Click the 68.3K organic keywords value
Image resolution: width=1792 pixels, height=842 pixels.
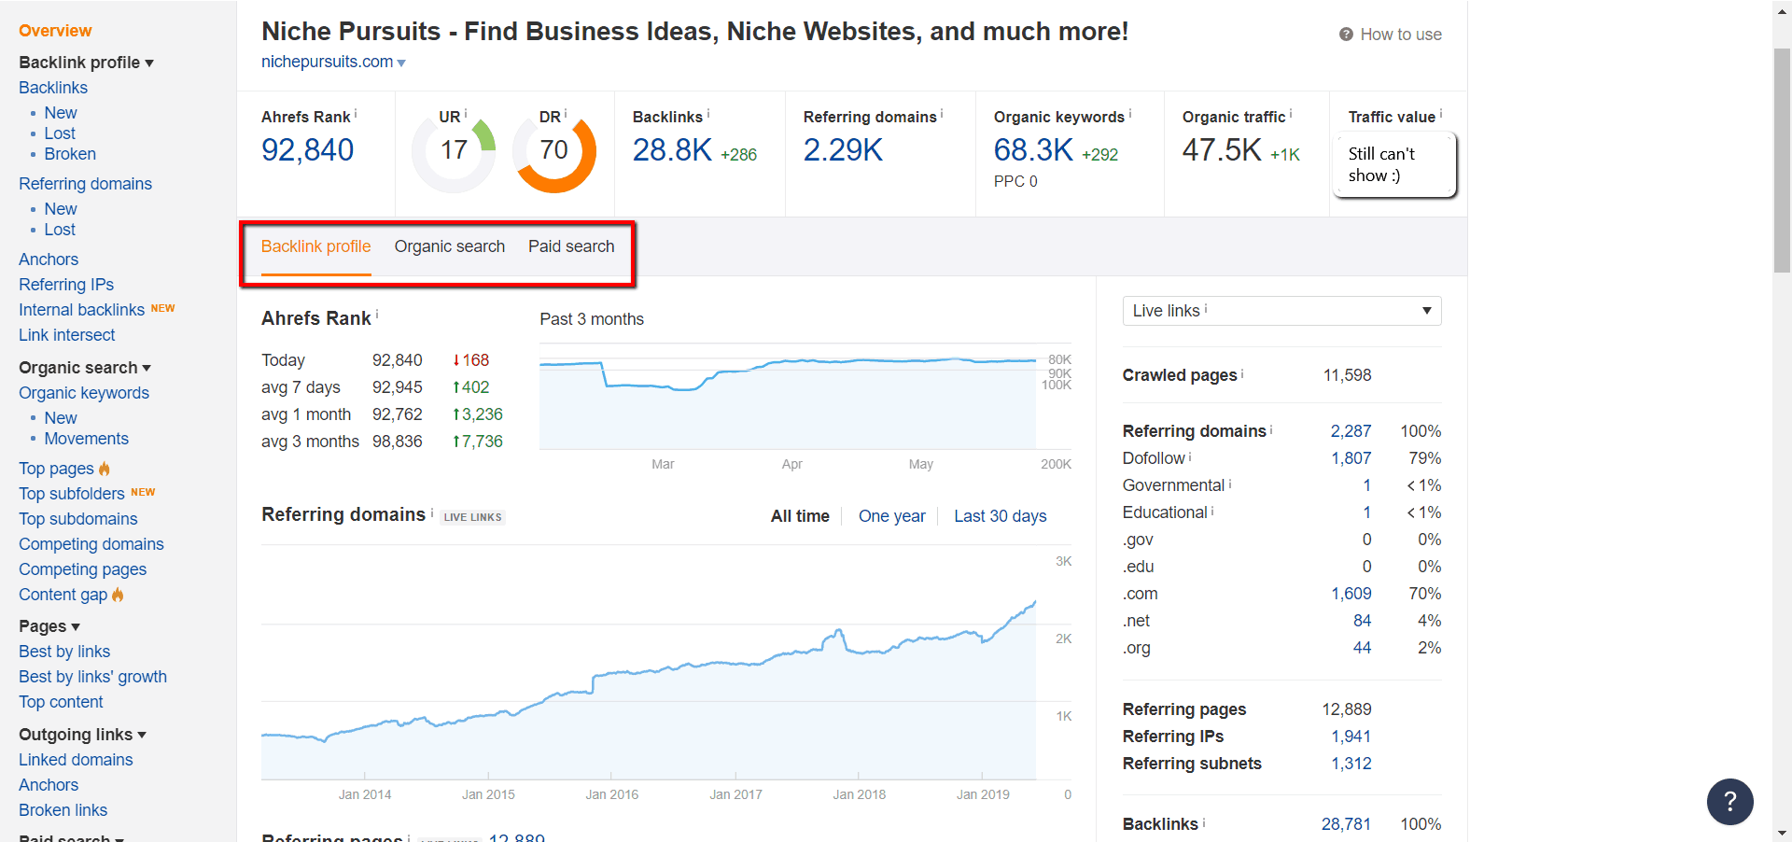(1033, 150)
